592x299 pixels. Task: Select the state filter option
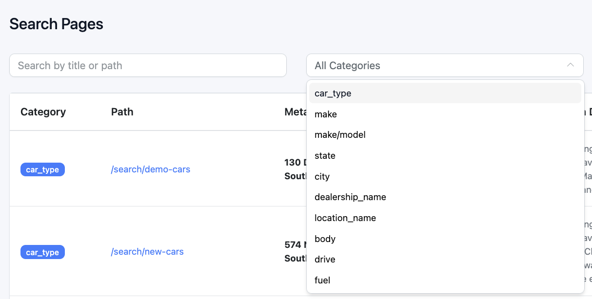tap(325, 156)
